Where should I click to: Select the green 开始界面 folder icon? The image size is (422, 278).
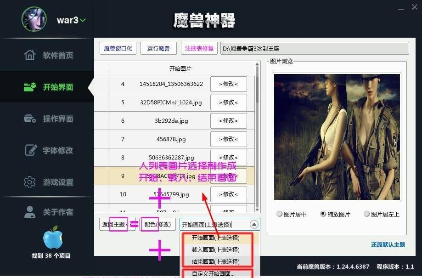(x=29, y=87)
